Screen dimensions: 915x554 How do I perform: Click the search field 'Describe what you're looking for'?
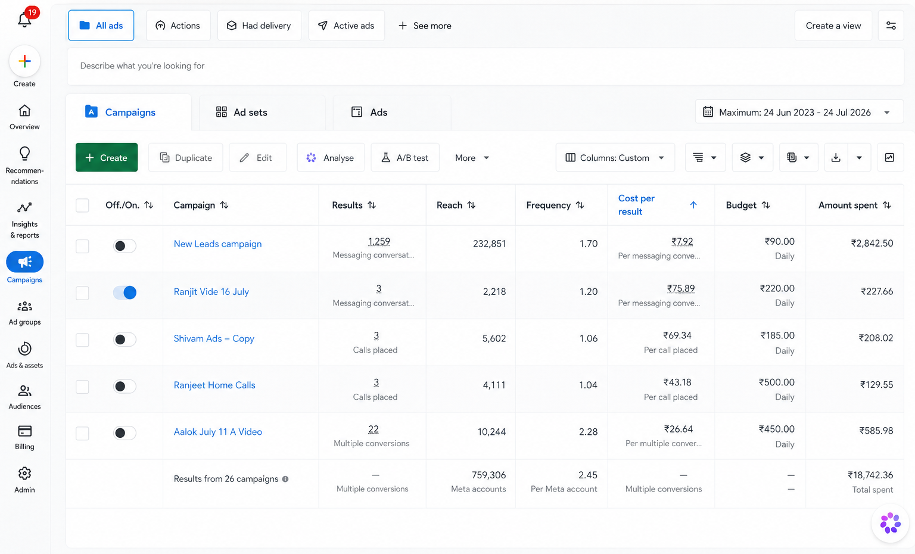pyautogui.click(x=485, y=66)
